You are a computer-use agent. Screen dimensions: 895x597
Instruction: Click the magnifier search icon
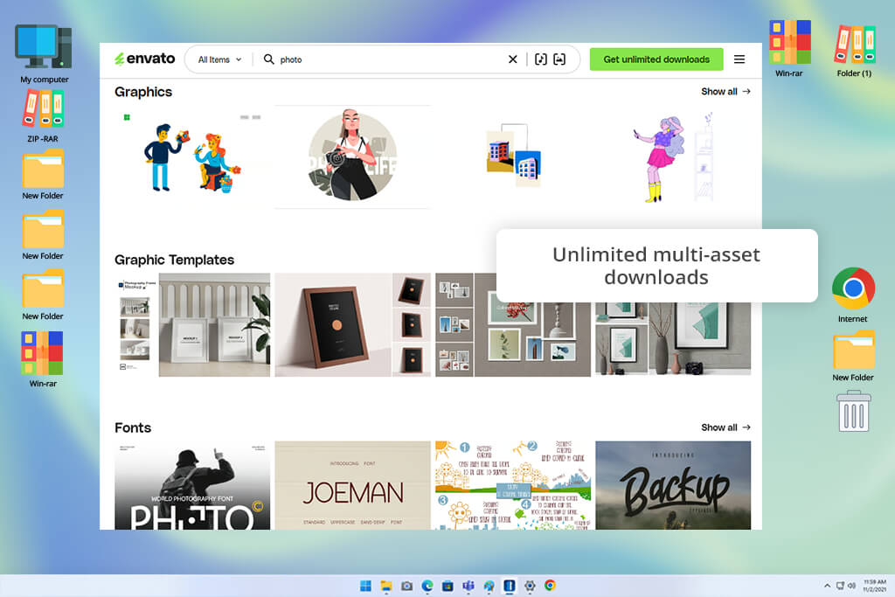[x=269, y=59]
